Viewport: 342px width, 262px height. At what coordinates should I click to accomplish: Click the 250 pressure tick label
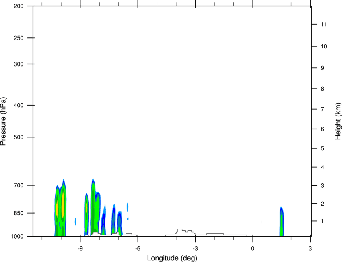(x=19, y=38)
